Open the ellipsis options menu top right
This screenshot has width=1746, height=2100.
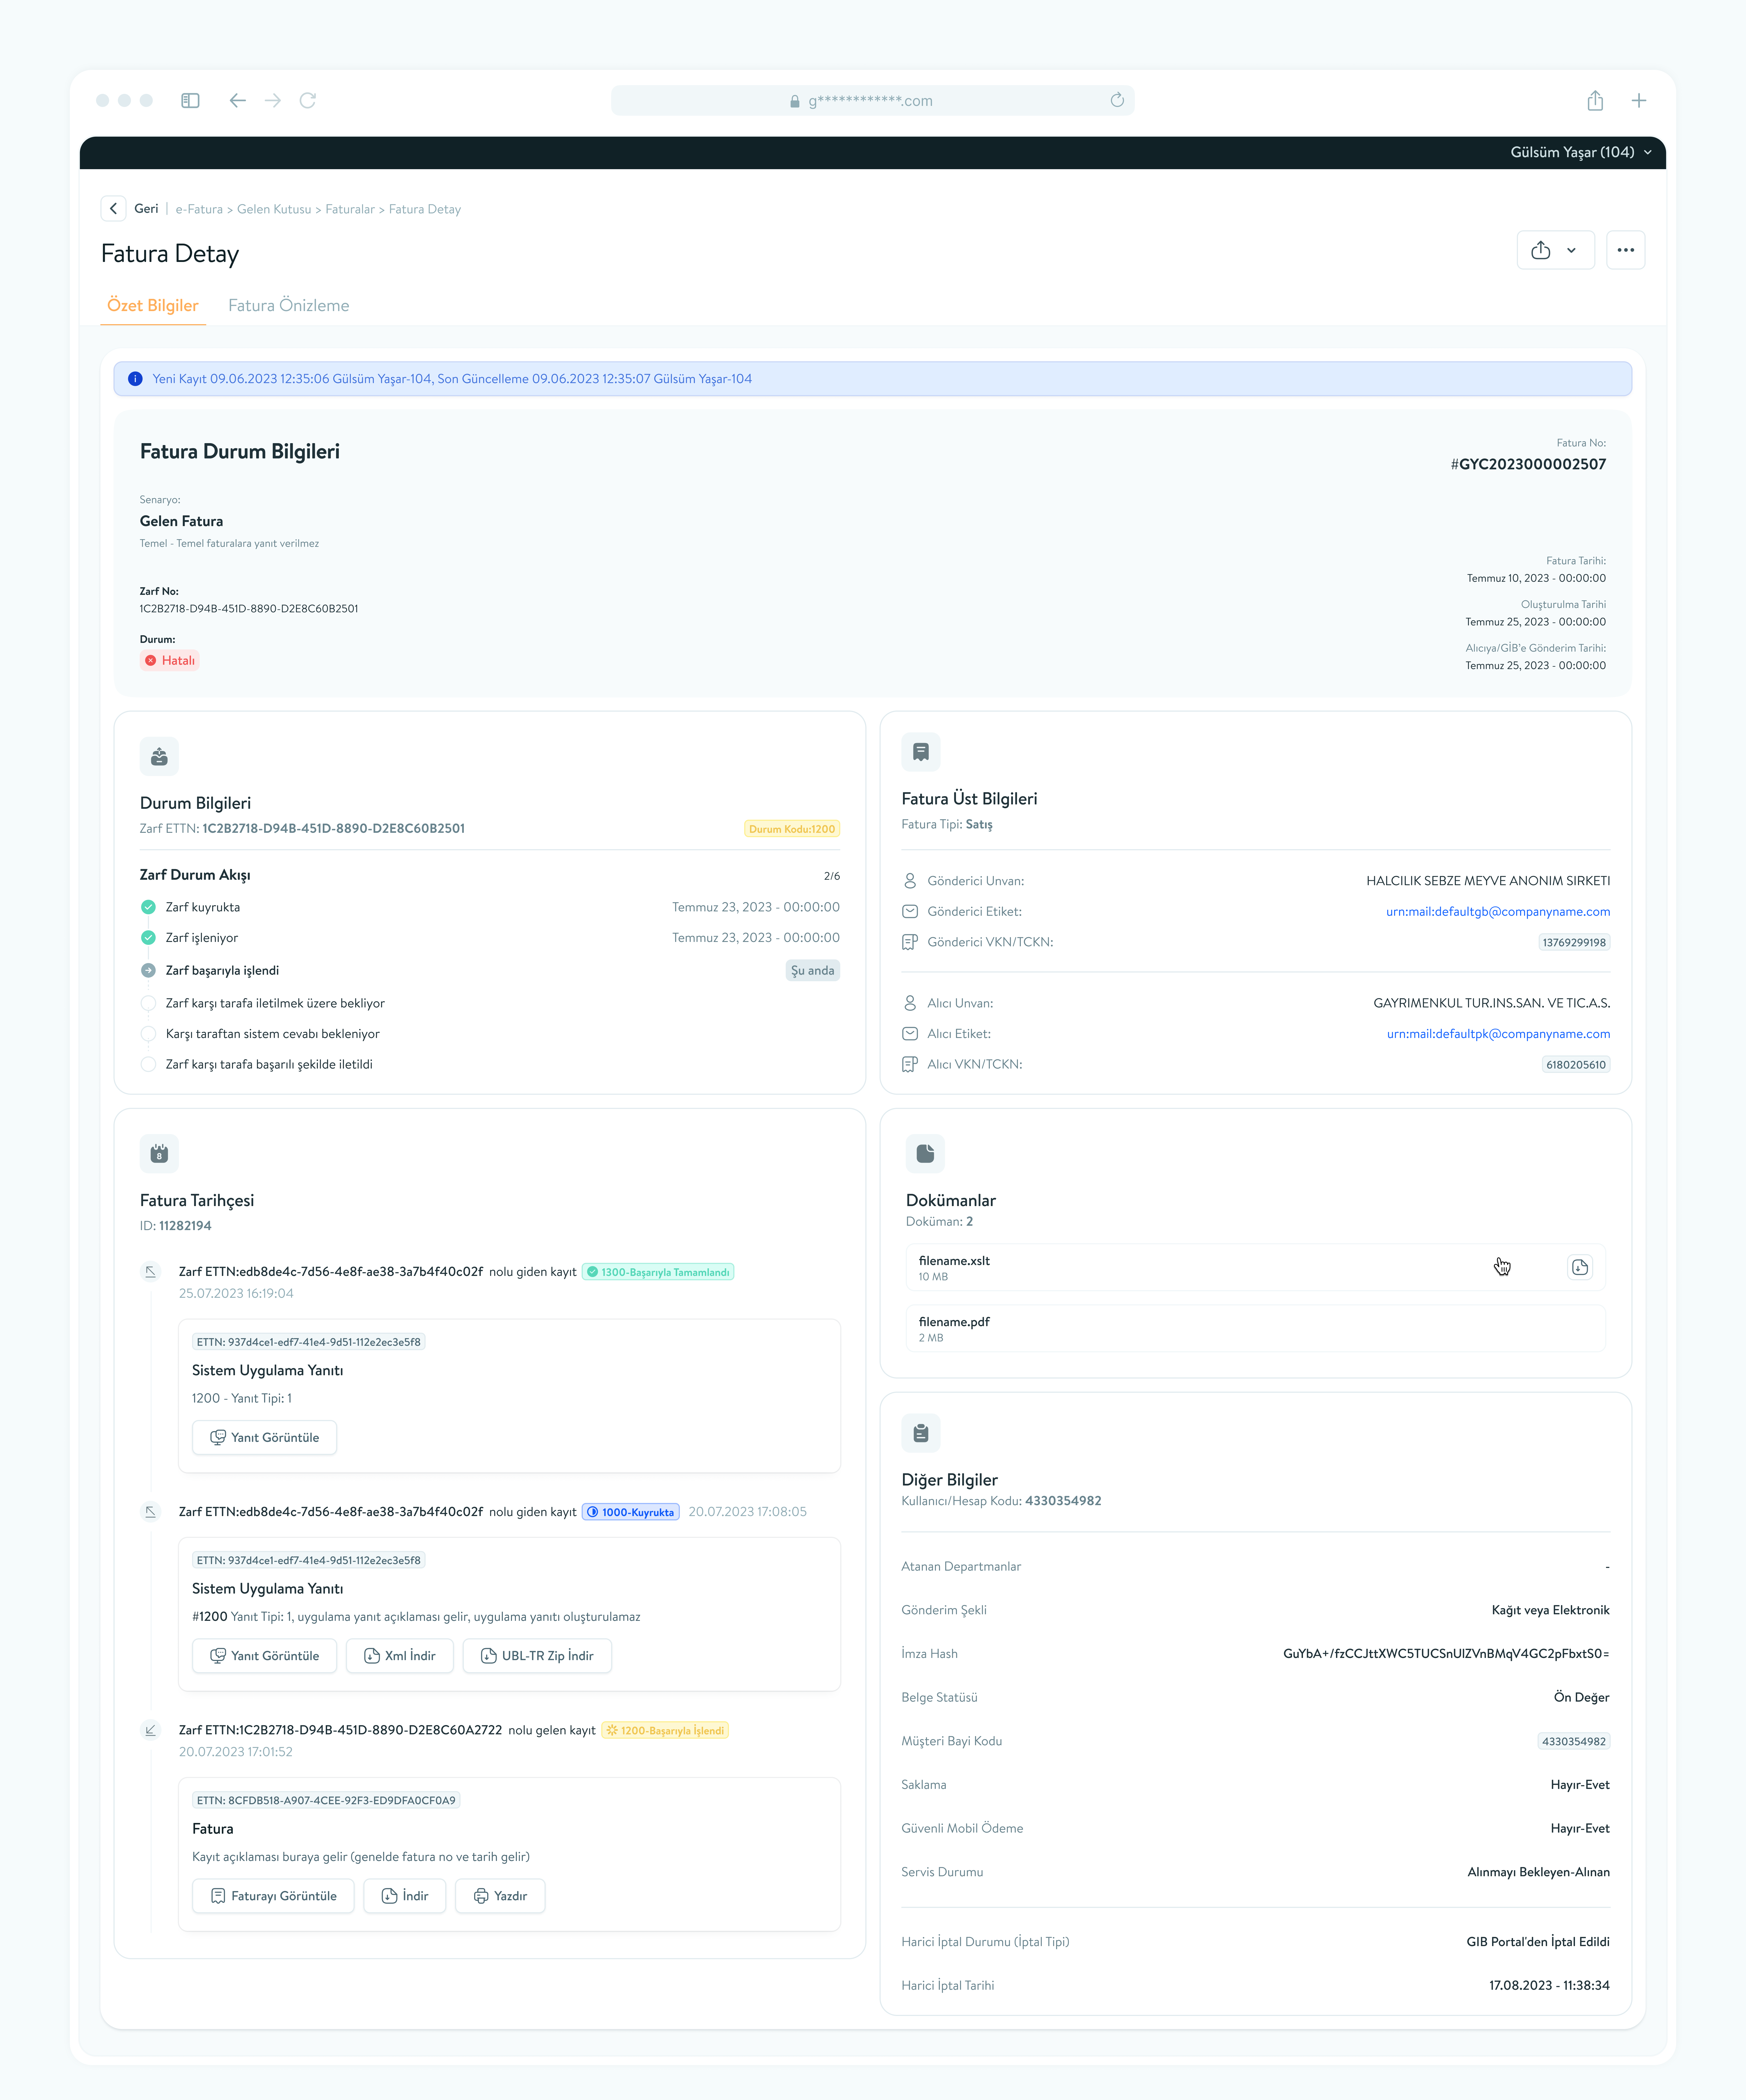[x=1626, y=250]
